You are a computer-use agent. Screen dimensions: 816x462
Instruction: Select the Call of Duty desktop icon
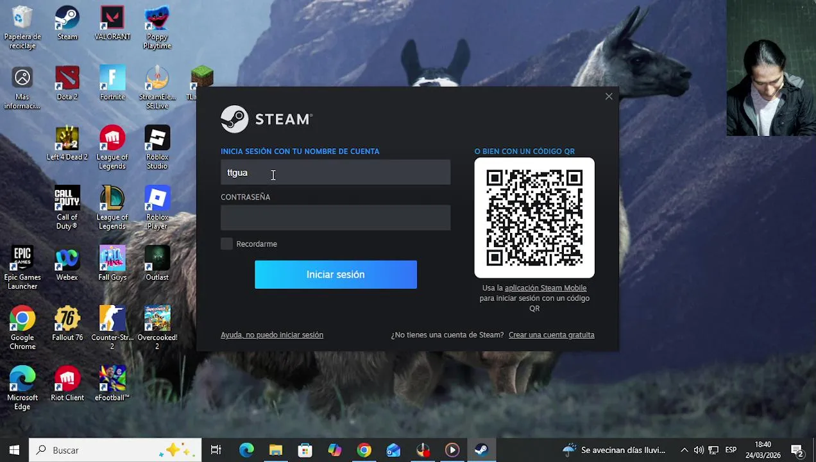coord(67,209)
